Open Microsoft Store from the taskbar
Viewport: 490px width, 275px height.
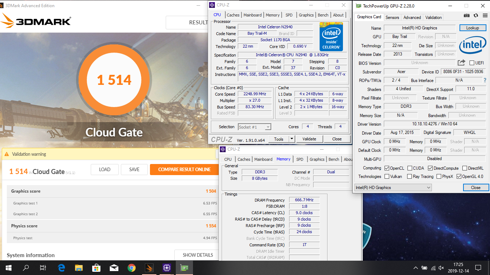[x=96, y=267]
